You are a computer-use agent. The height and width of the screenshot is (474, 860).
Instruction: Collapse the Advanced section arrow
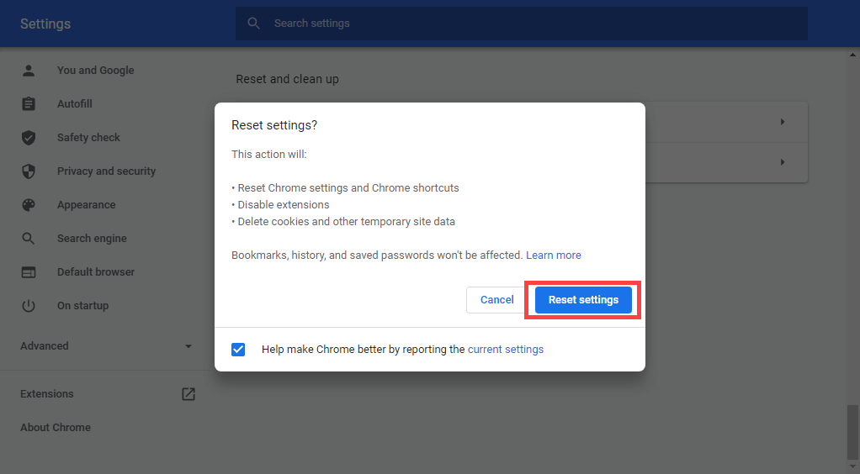pos(188,346)
